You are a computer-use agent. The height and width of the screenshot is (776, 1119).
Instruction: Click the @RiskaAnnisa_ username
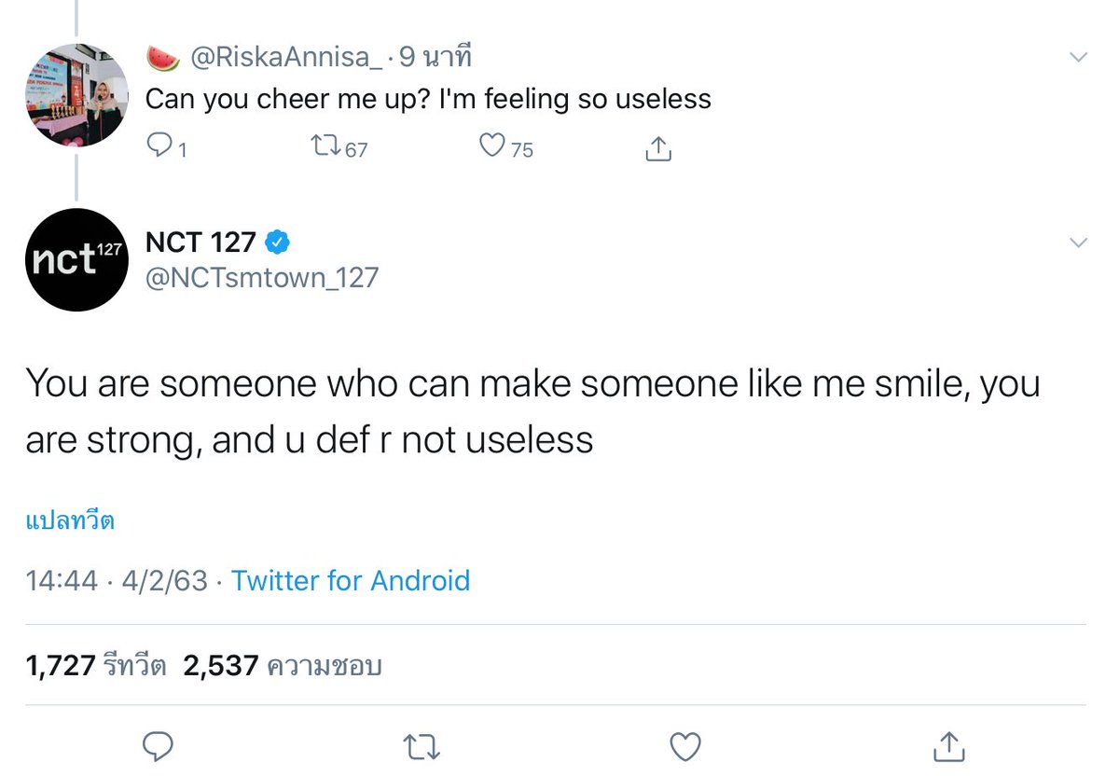click(287, 58)
